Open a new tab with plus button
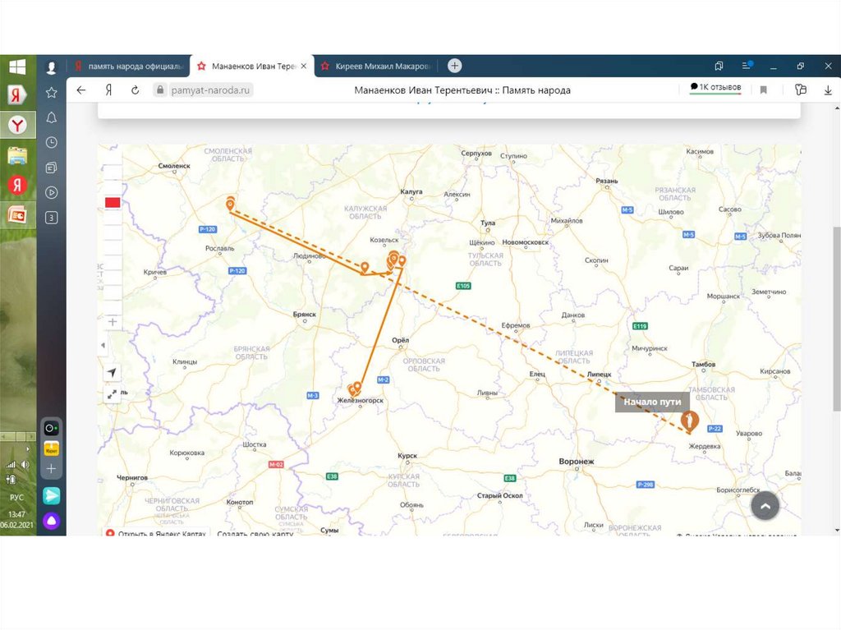This screenshot has height=630, width=841. tap(454, 66)
